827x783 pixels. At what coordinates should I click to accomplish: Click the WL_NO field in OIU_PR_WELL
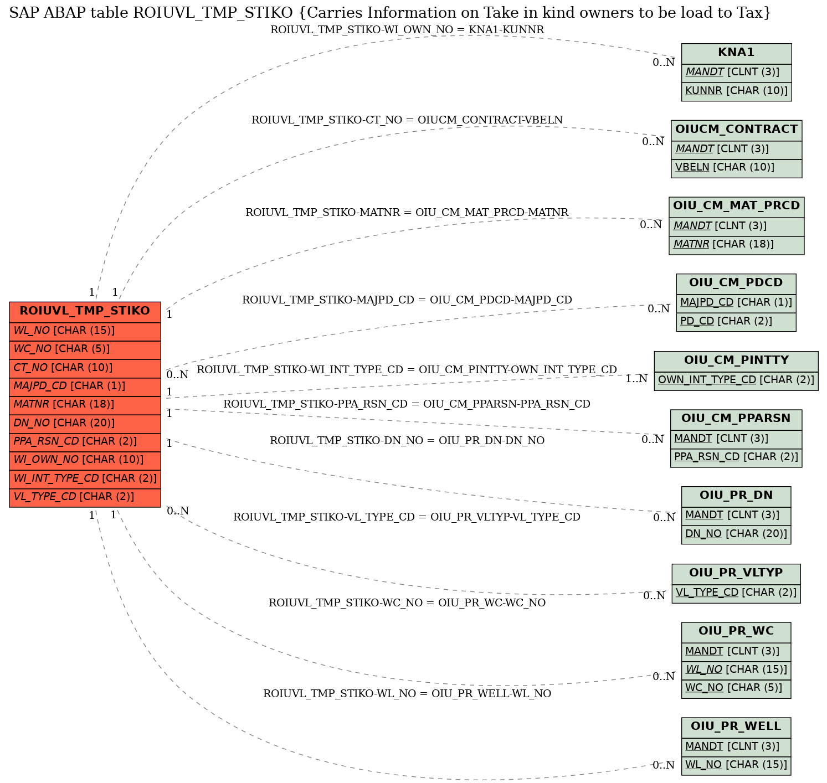(736, 765)
